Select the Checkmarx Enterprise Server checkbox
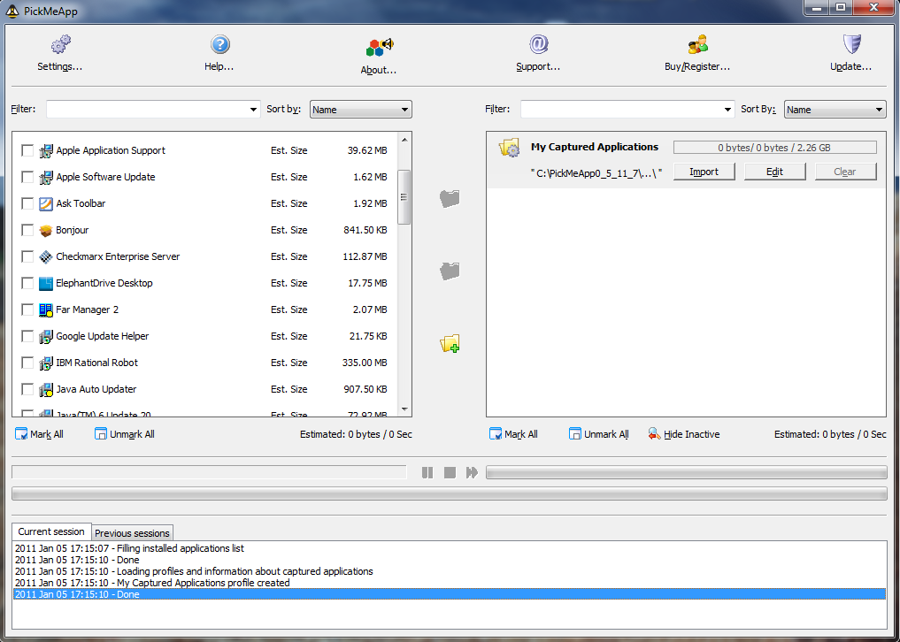The height and width of the screenshot is (642, 900). pos(27,256)
